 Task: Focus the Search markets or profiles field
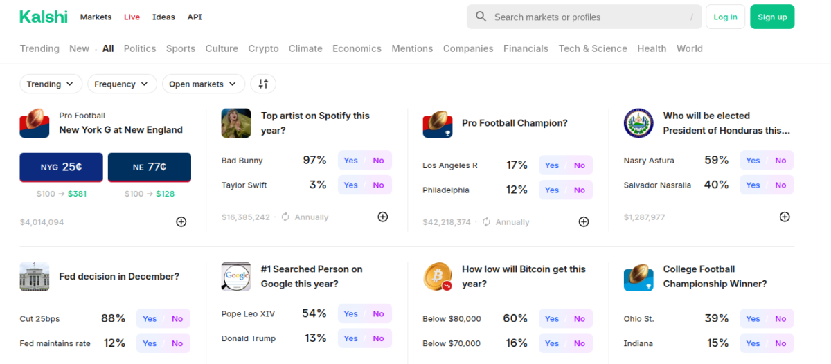coord(584,17)
